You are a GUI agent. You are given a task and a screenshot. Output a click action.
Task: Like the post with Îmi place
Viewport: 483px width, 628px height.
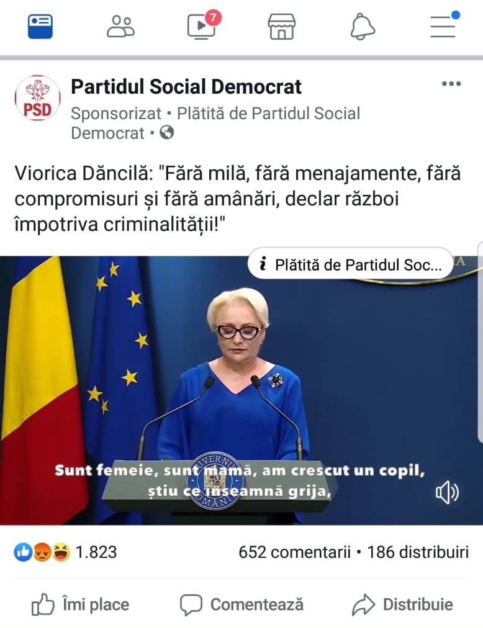80,604
